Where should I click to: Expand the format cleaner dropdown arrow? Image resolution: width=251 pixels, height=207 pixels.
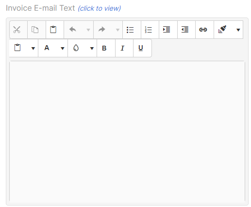(238, 30)
